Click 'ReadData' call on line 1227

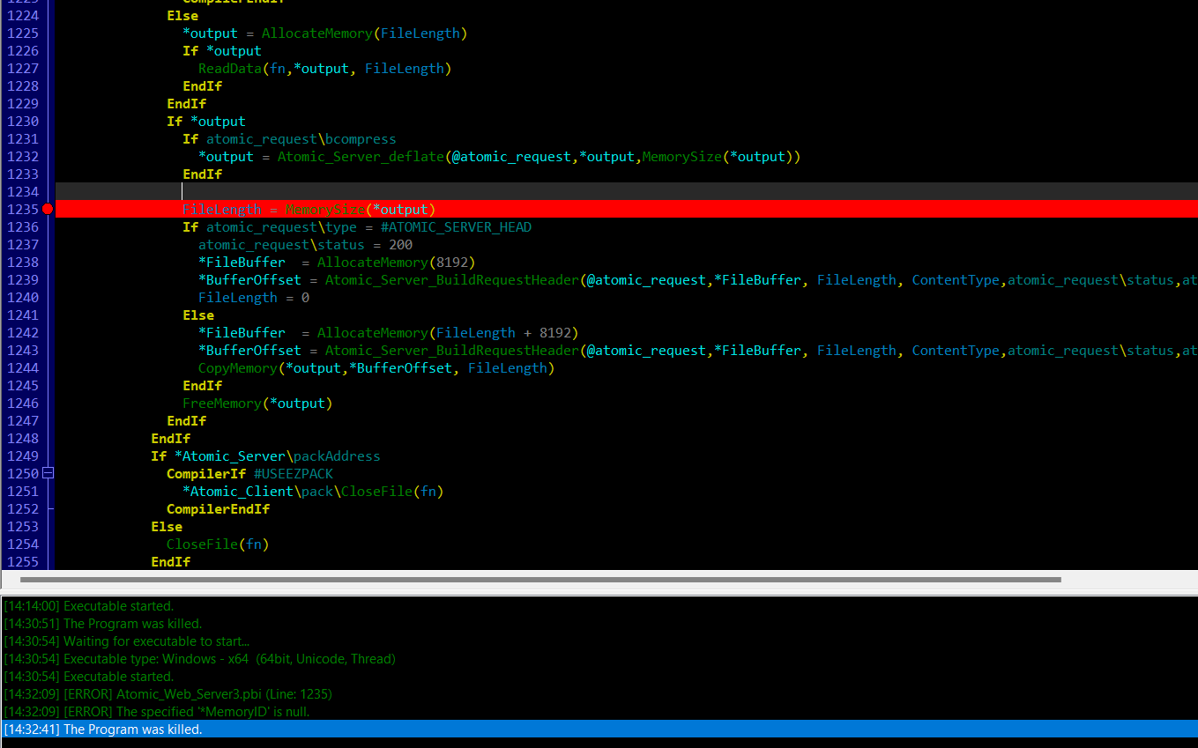click(229, 68)
